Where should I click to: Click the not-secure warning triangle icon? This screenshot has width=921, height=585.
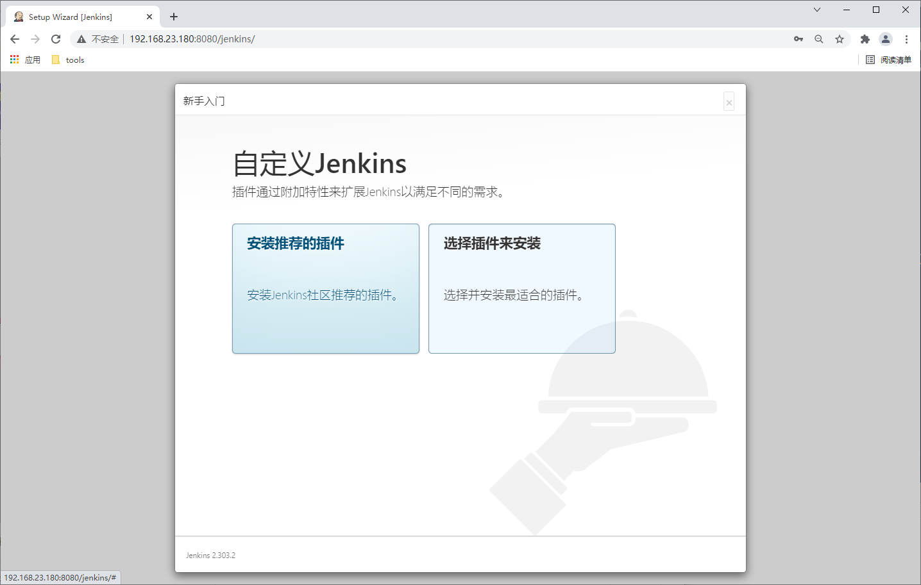pyautogui.click(x=81, y=39)
